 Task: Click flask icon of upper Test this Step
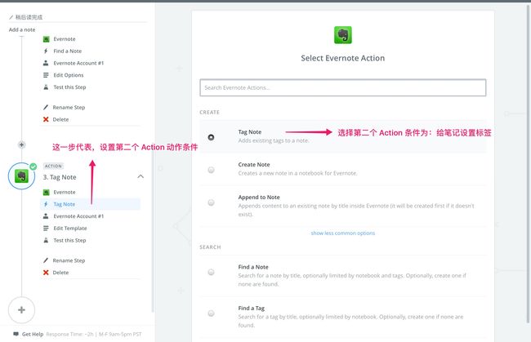tap(46, 87)
